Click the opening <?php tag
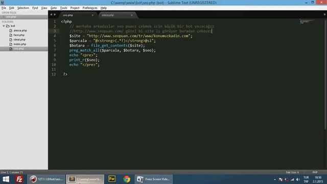Image resolution: width=327 pixels, height=184 pixels. click(x=66, y=21)
